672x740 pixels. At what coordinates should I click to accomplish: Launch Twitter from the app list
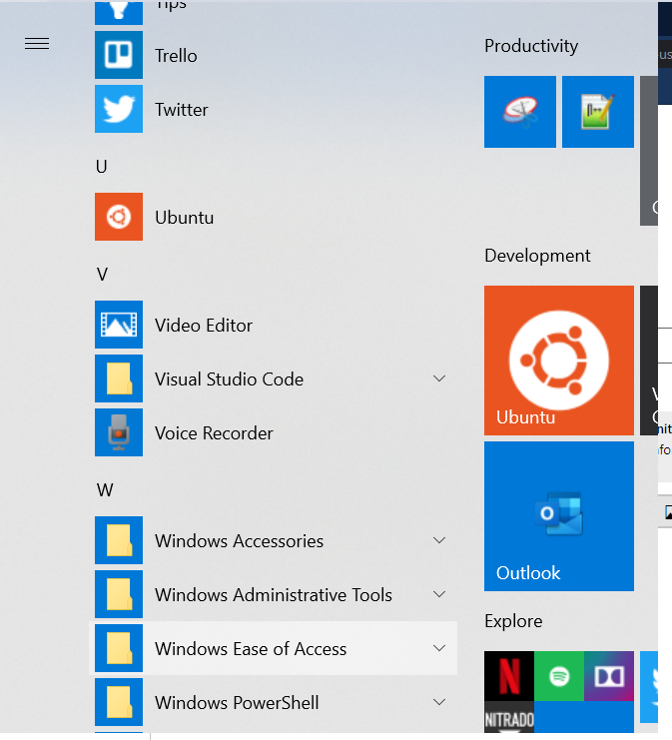pos(181,110)
